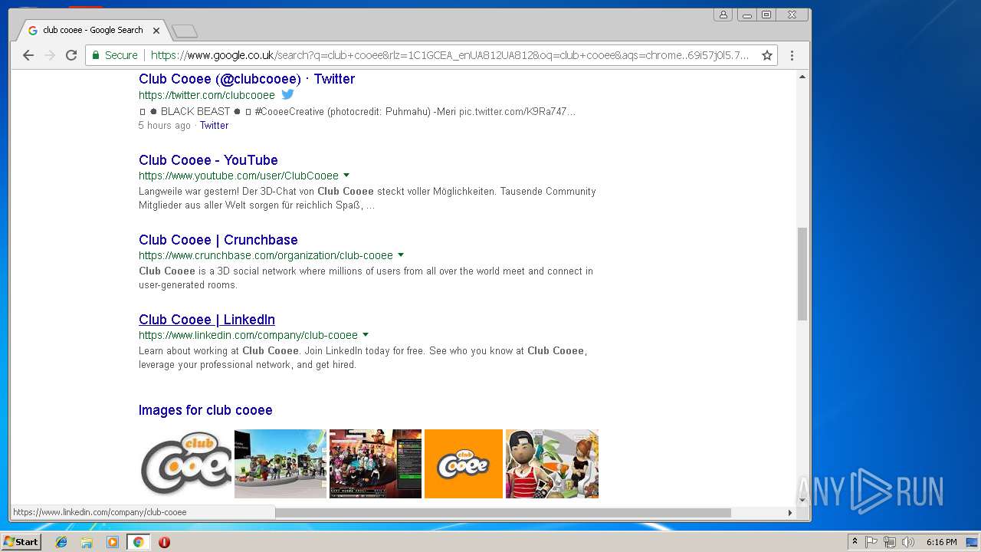Open Chrome user profile button in title bar

coord(723,15)
